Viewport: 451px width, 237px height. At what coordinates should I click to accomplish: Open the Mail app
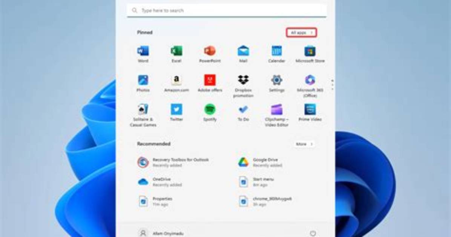coord(243,54)
